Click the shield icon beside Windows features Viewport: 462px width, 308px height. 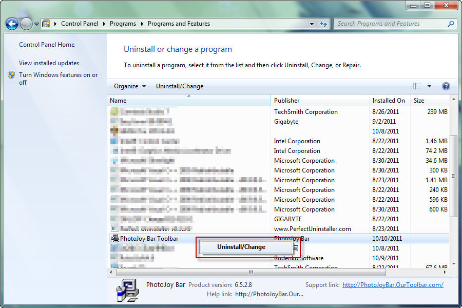[x=11, y=75]
